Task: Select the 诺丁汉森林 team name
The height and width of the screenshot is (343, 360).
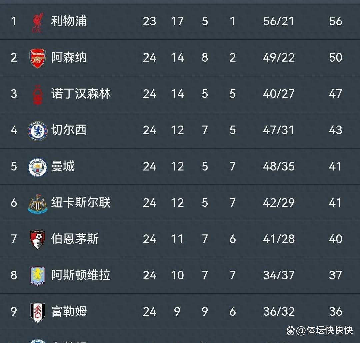Action: [81, 94]
